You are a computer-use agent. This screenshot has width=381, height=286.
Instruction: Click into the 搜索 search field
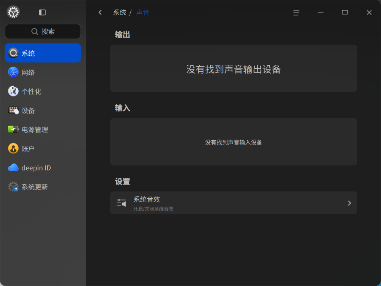[43, 31]
